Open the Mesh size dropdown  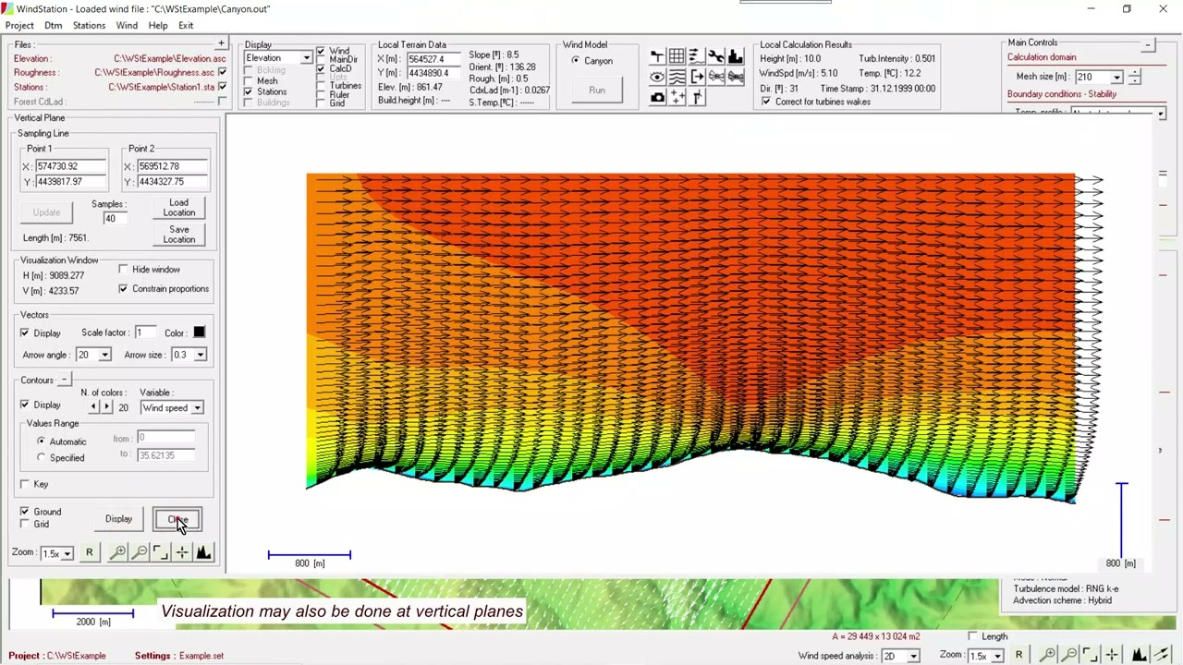(x=1116, y=78)
